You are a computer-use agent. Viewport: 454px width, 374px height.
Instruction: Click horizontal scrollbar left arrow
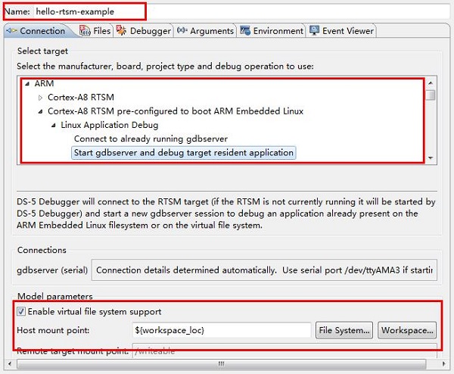(x=10, y=363)
